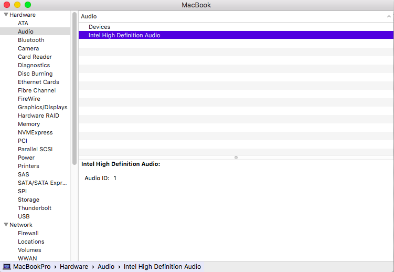Click Audio in the bottom path bar
394x272 pixels.
click(106, 267)
